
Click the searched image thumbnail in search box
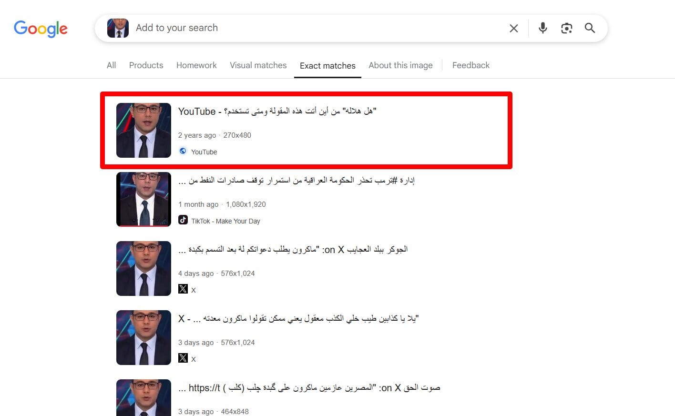point(118,28)
